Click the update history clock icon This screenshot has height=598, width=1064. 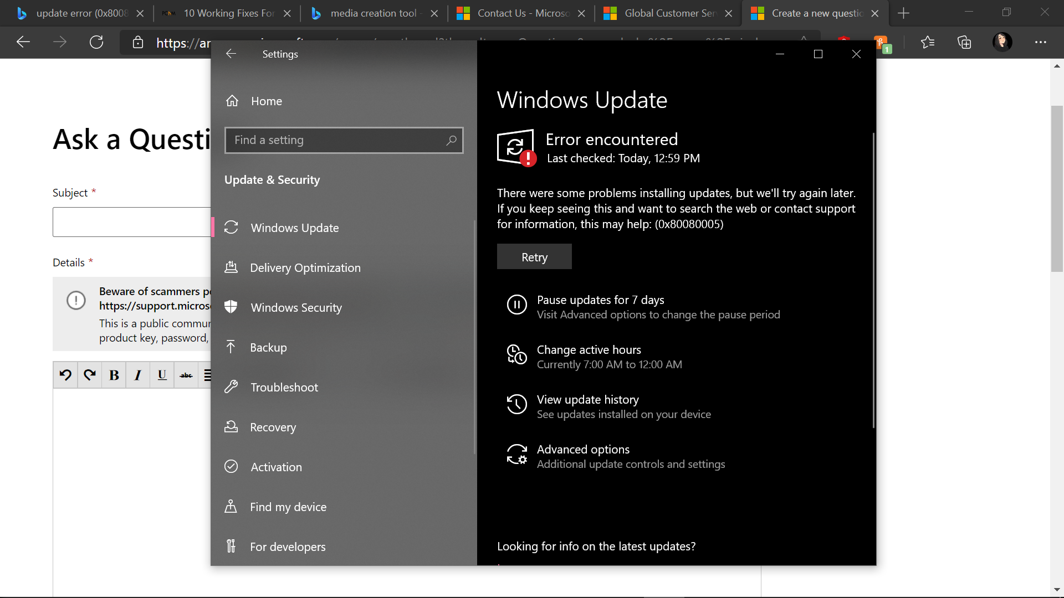click(516, 404)
